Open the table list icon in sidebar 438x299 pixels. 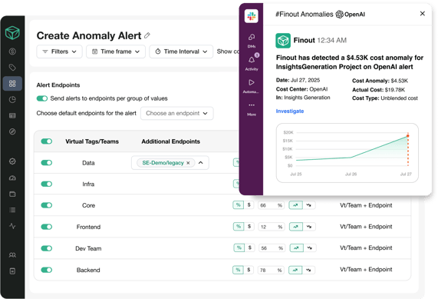12,115
